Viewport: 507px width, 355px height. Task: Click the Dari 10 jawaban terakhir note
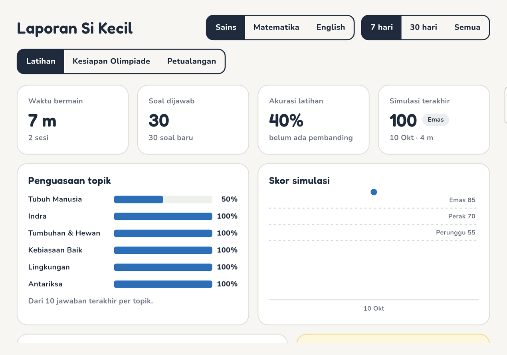click(91, 301)
